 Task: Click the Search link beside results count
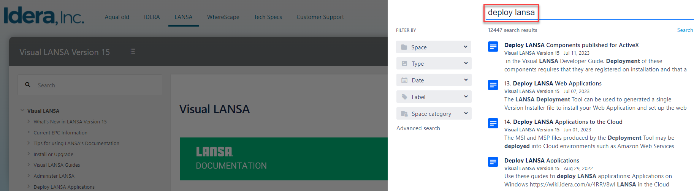point(685,30)
